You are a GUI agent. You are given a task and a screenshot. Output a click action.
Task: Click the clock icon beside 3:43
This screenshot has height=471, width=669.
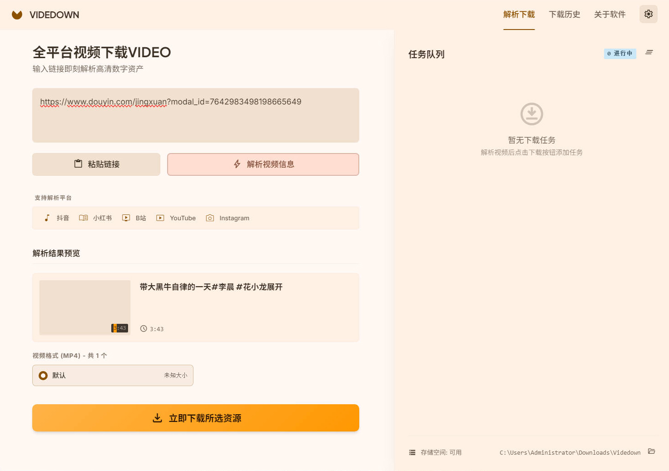click(x=144, y=328)
